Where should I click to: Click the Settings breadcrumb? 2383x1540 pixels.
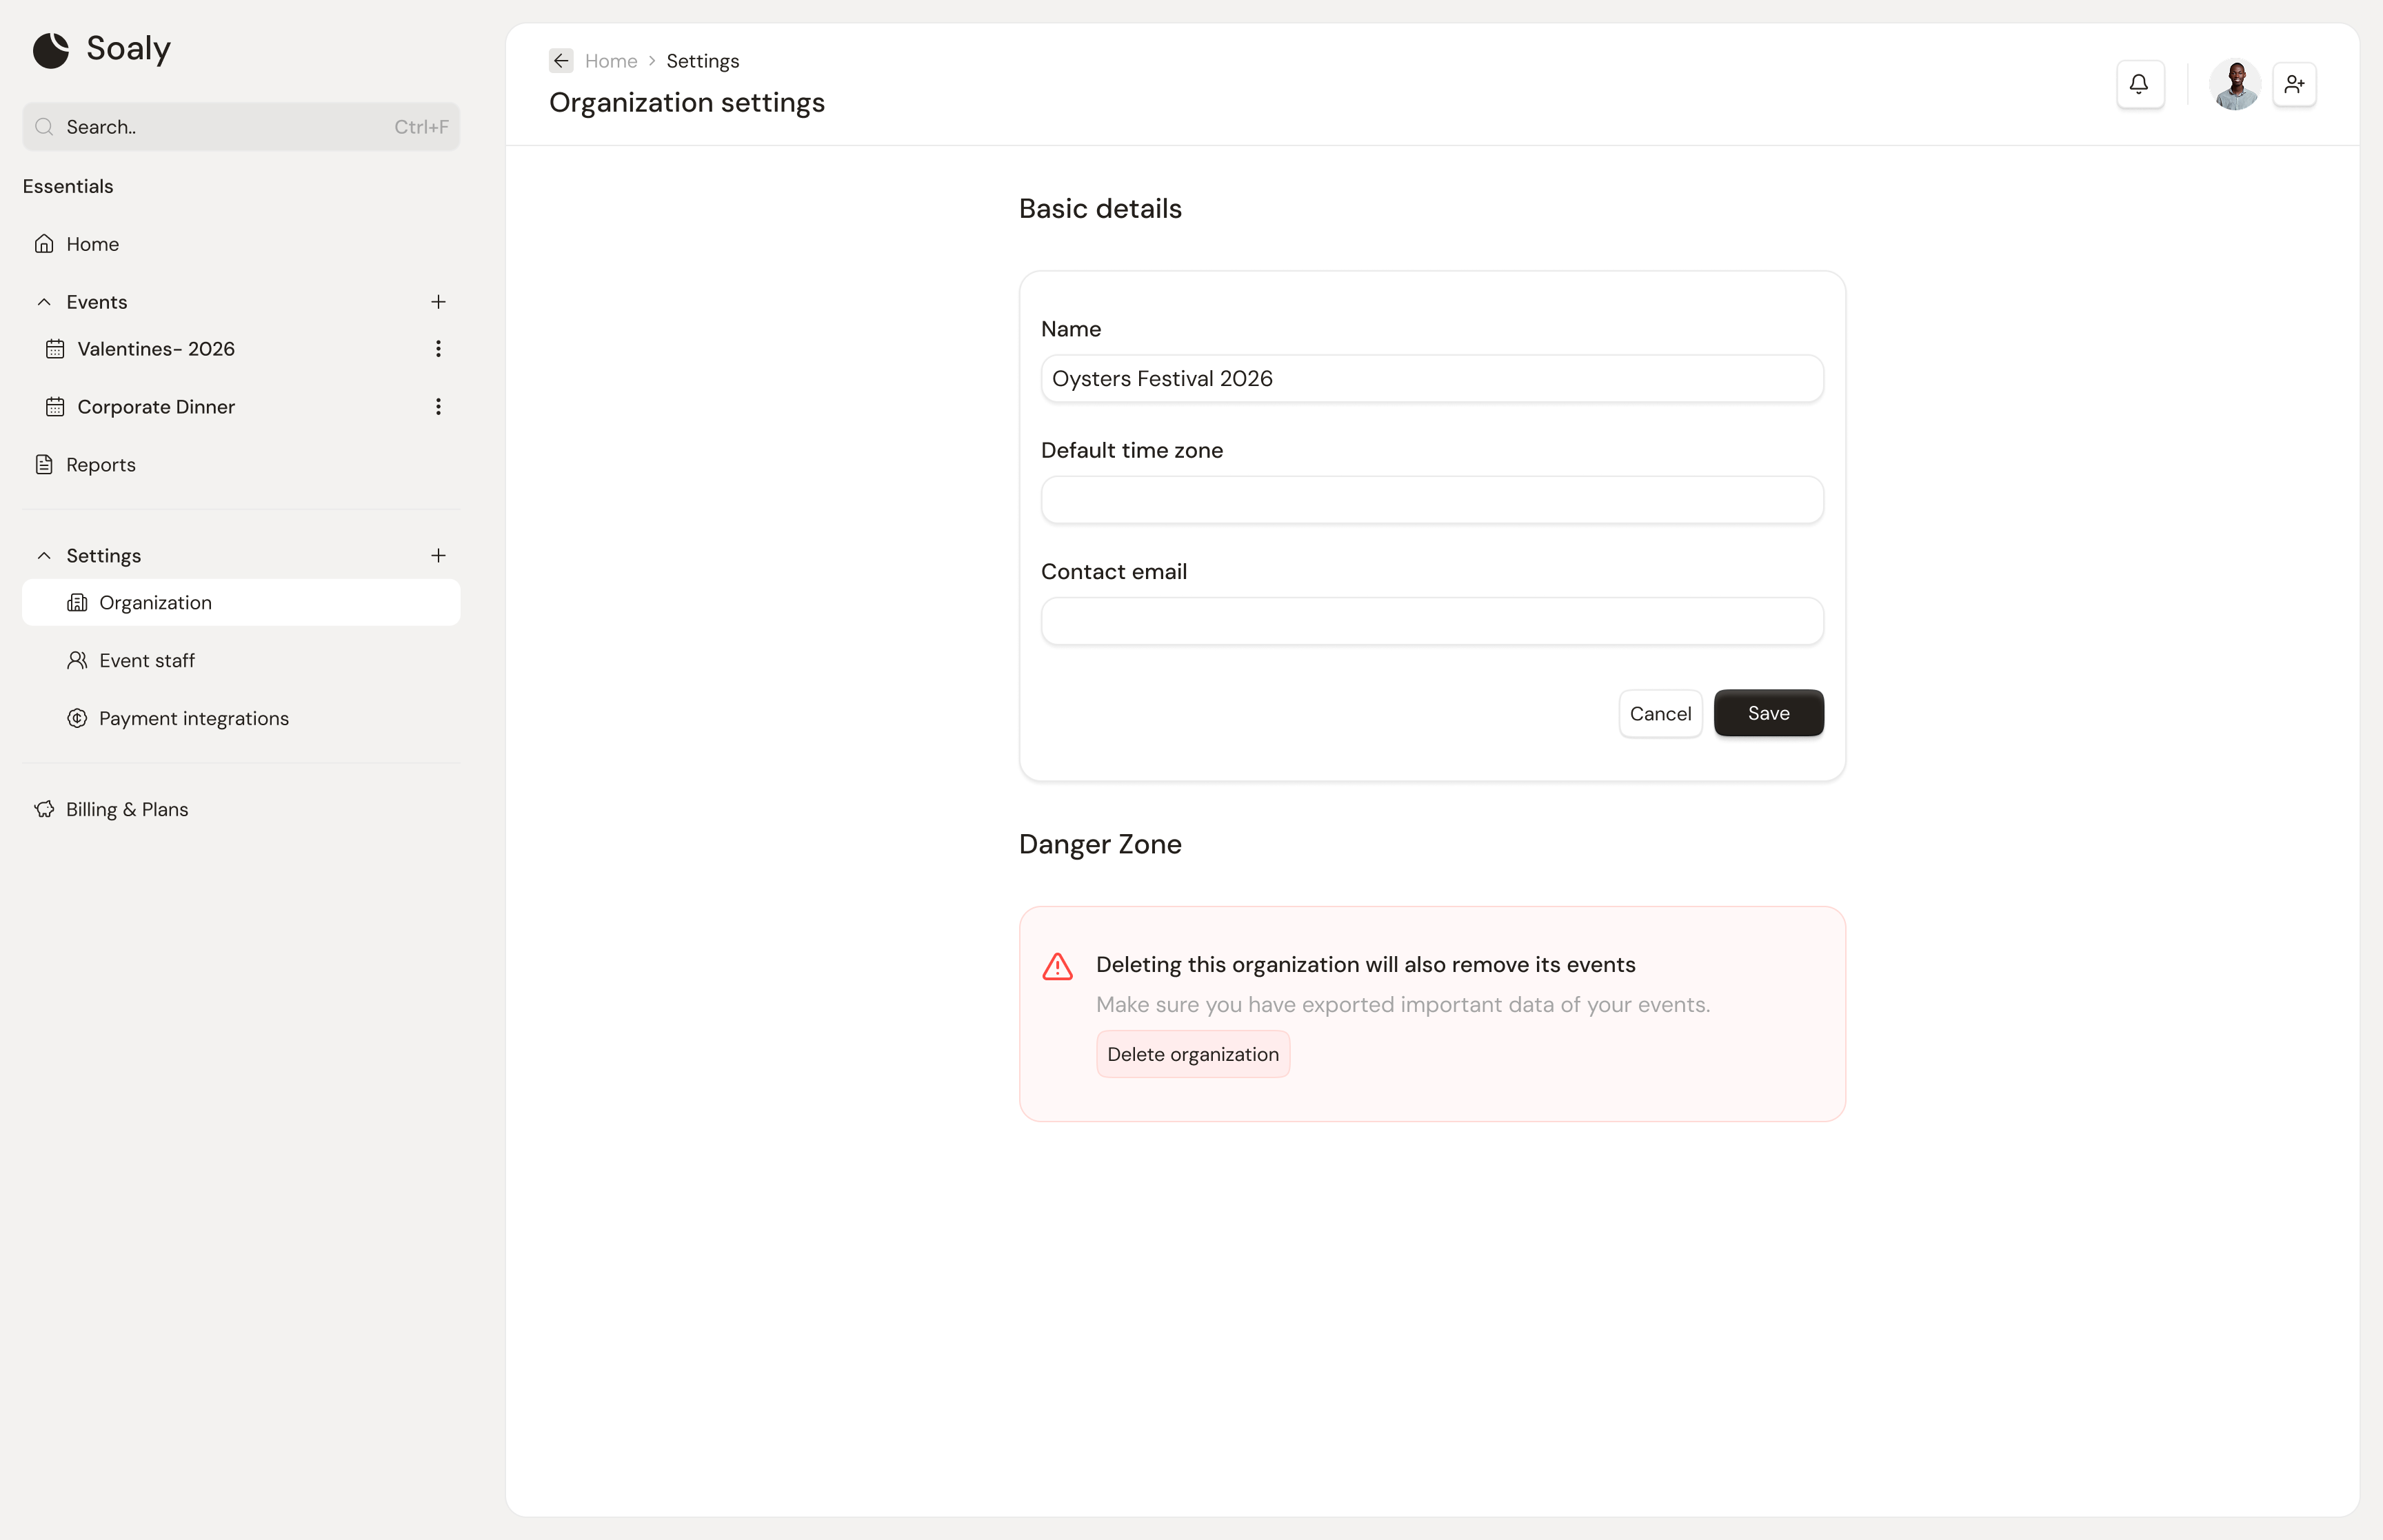coord(703,61)
